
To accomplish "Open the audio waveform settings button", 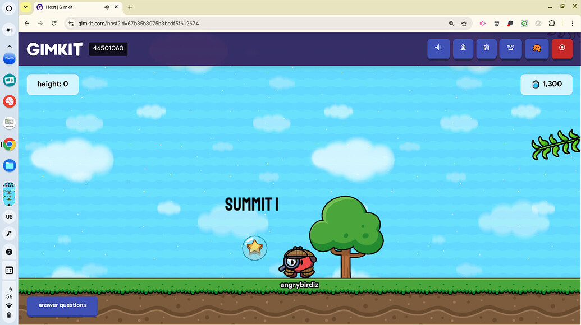I will (x=439, y=49).
